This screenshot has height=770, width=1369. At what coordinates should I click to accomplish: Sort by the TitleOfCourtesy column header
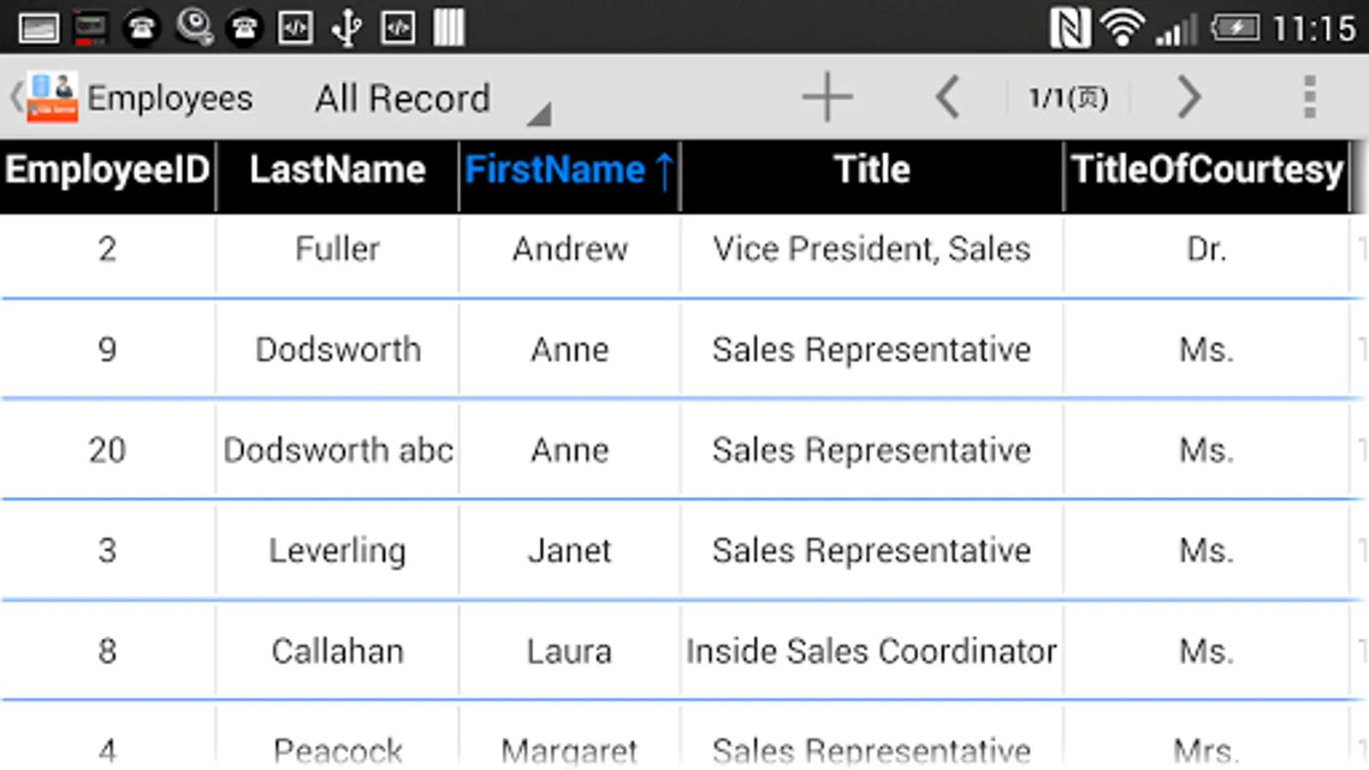1206,170
